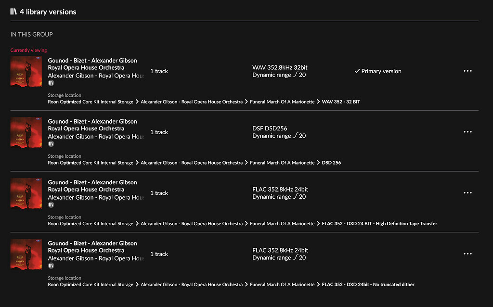Click the Alexander Gibson - Royal Opera House Orchestra path link
The height and width of the screenshot is (307, 493).
pyautogui.click(x=191, y=102)
